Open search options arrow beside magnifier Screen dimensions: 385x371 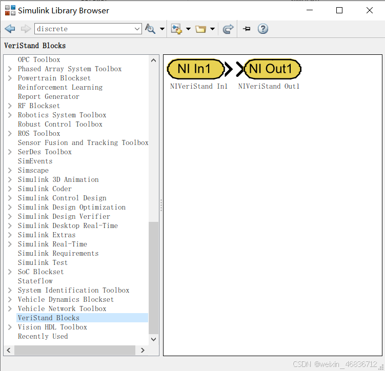tap(162, 29)
